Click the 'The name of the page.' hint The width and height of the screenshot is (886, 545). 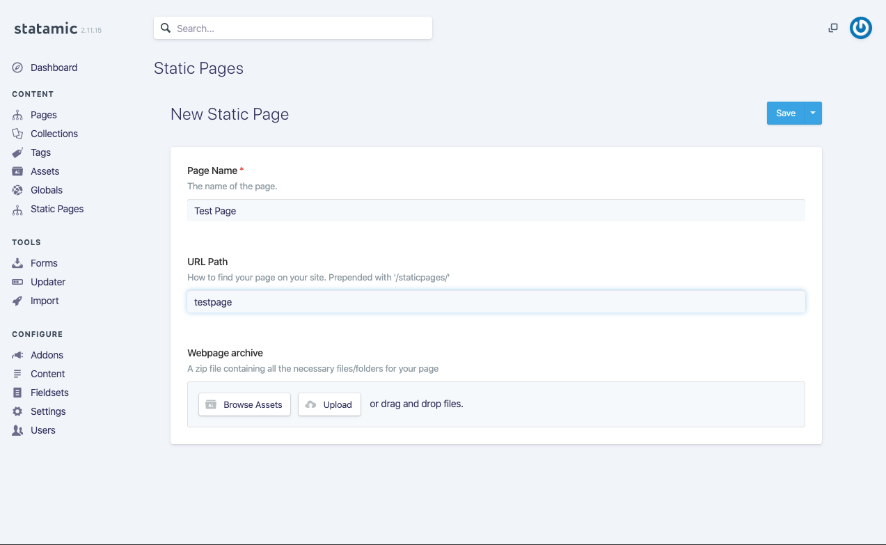(232, 187)
